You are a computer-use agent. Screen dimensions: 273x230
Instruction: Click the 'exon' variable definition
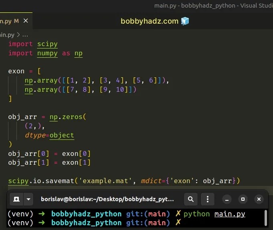click(x=16, y=71)
